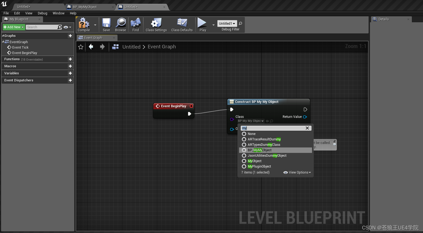Bookmark graph with the star icon
The image size is (423, 233).
81,47
